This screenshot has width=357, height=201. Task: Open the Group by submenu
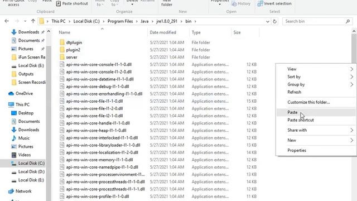(x=316, y=84)
